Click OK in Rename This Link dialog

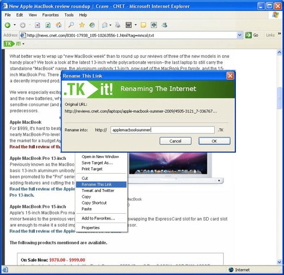coord(214,141)
